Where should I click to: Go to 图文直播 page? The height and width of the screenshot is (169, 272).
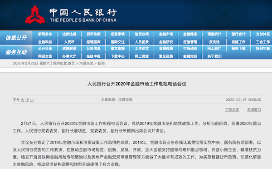click(x=117, y=49)
